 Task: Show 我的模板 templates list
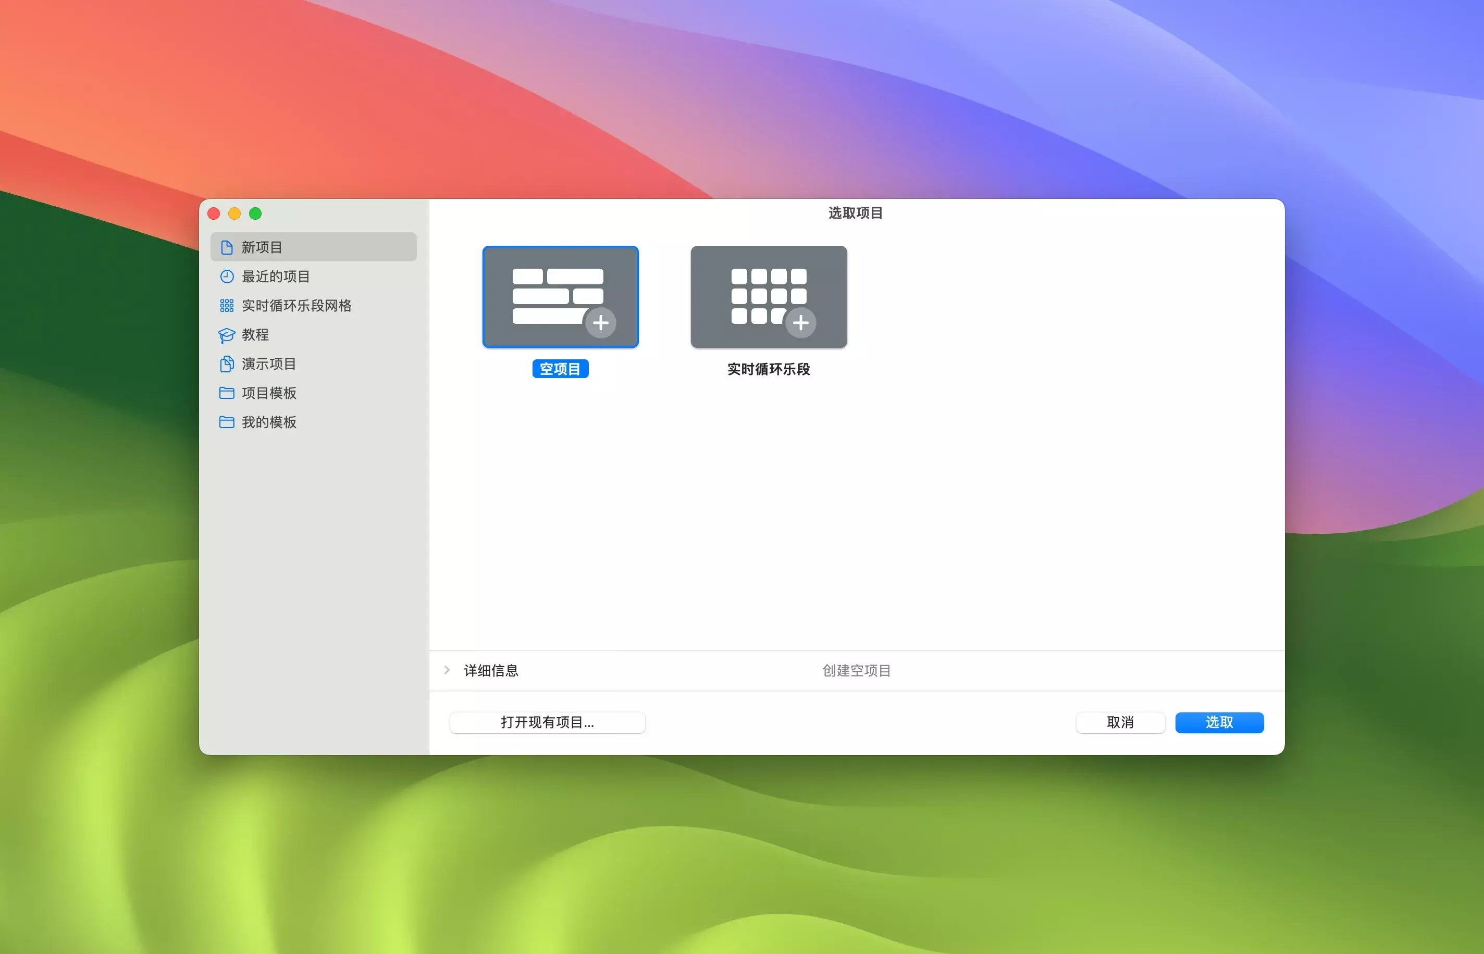269,422
